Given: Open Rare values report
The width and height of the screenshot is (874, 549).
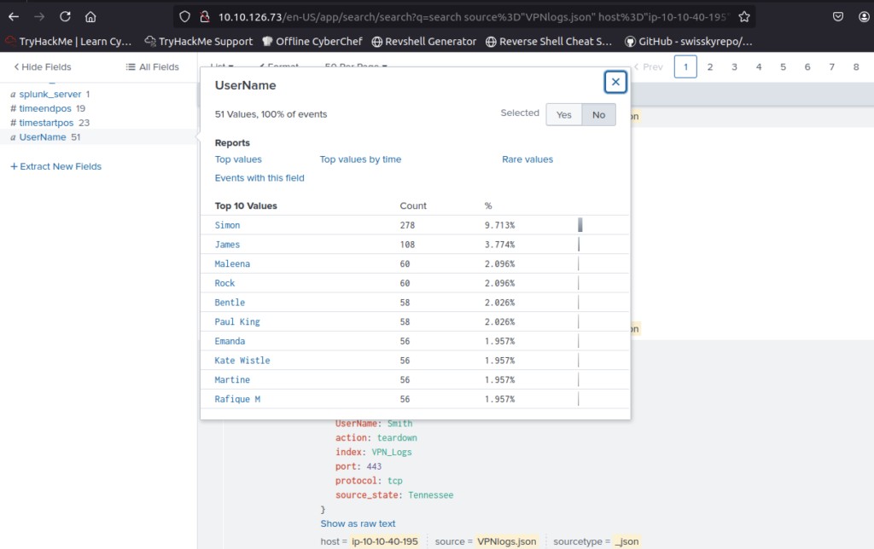Looking at the screenshot, I should pos(527,159).
